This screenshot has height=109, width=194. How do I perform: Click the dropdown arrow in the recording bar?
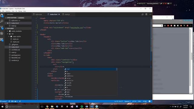[x=138, y=4]
